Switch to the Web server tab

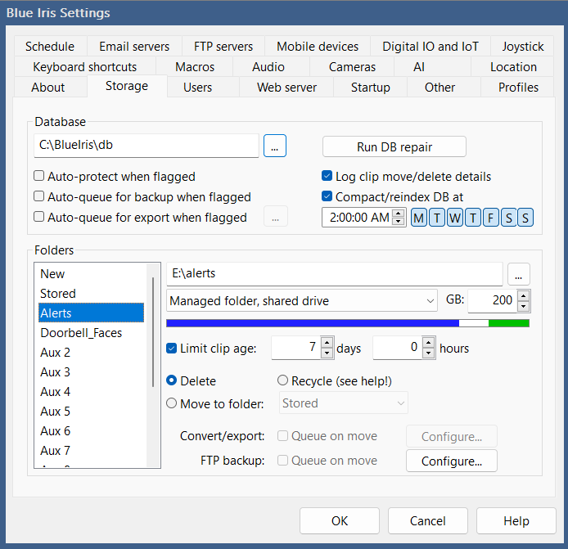coord(286,87)
